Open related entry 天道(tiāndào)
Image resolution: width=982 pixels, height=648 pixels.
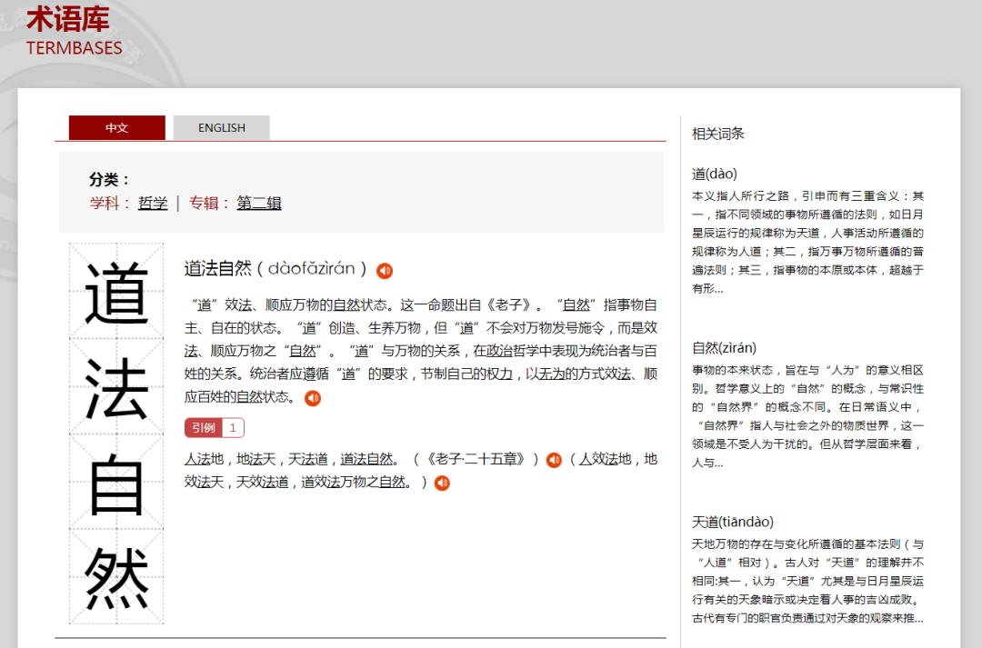[x=733, y=522]
